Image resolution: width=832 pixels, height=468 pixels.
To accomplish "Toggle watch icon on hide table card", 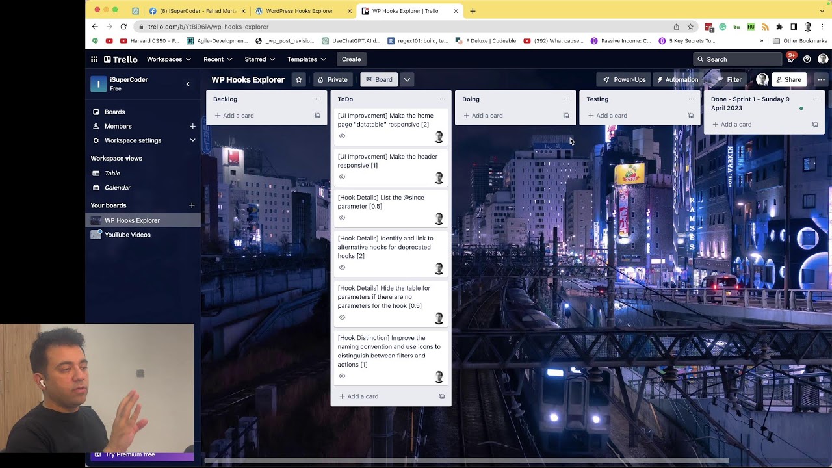I will pyautogui.click(x=342, y=317).
